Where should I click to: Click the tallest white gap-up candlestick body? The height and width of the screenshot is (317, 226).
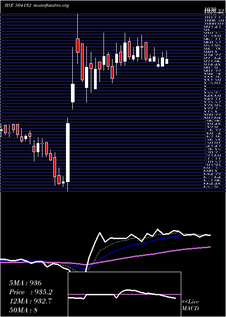[68, 153]
